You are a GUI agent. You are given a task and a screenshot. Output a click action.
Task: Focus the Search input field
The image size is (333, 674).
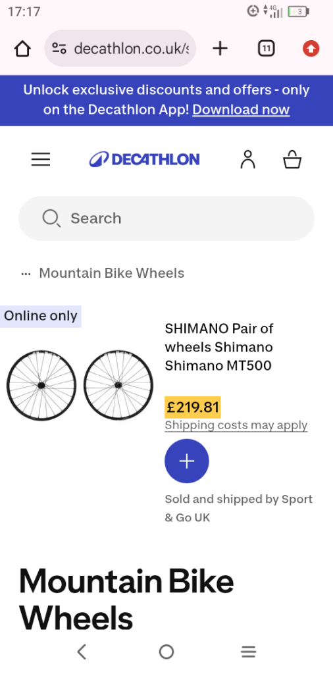pos(166,219)
